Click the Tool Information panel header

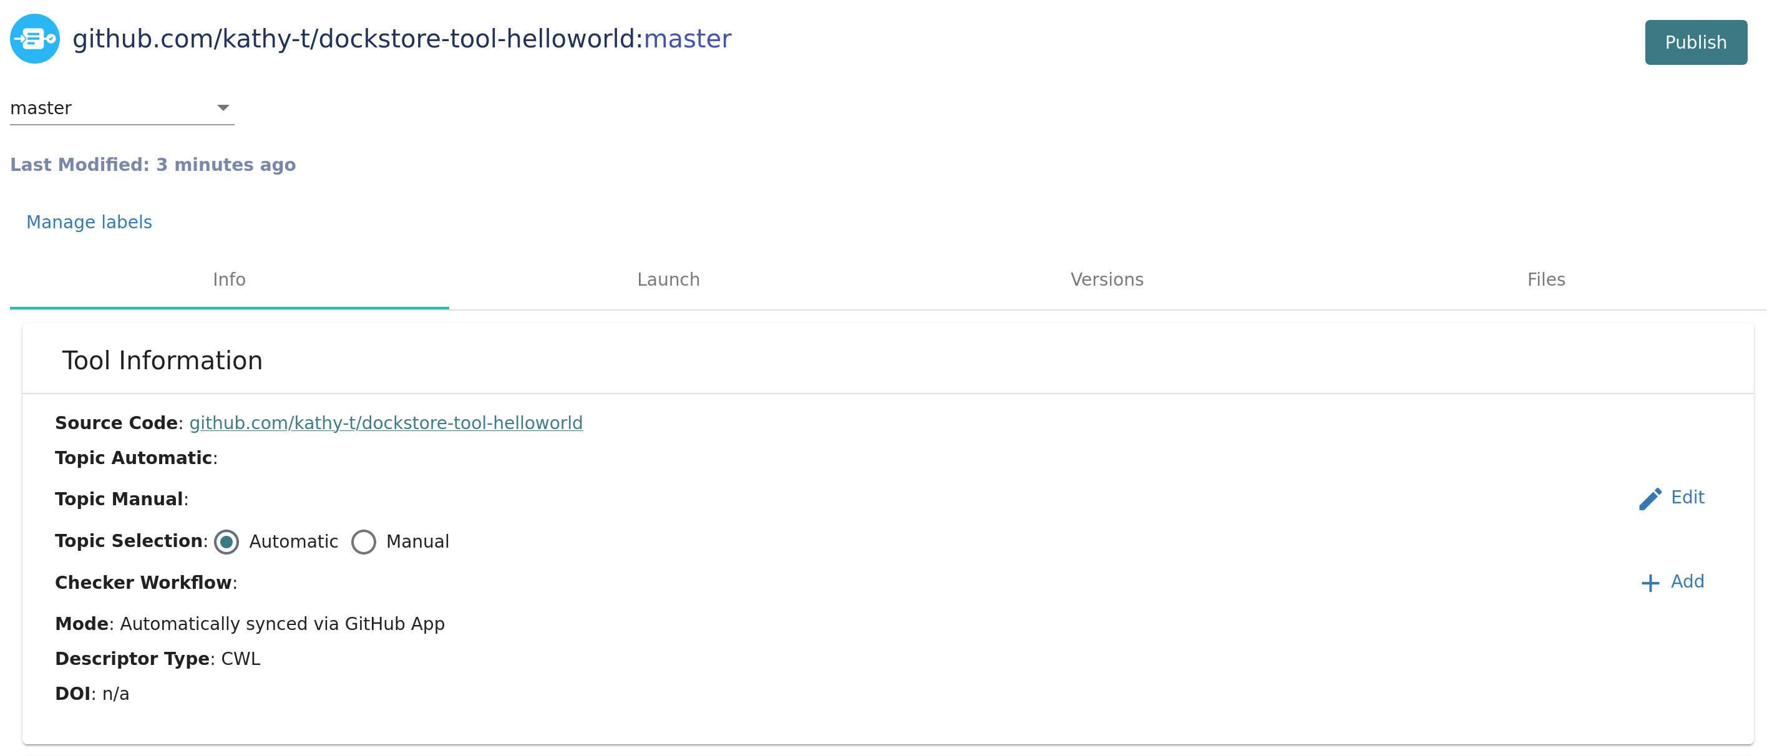coord(162,359)
